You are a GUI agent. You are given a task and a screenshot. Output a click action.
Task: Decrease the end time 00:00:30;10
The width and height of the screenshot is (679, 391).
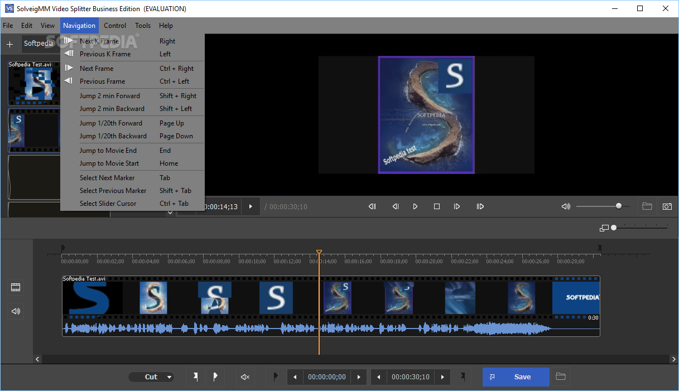379,377
